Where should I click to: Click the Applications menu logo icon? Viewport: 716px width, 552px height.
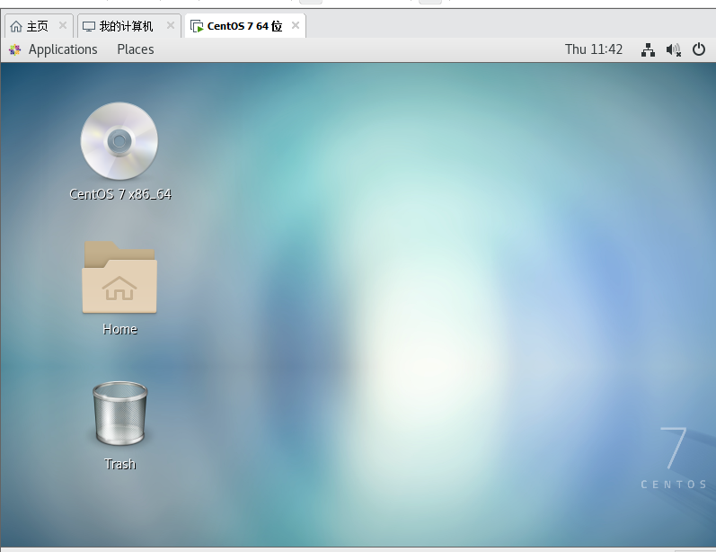click(x=15, y=49)
